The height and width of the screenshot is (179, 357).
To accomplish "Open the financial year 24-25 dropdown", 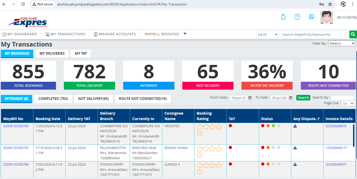I will pos(268,34).
